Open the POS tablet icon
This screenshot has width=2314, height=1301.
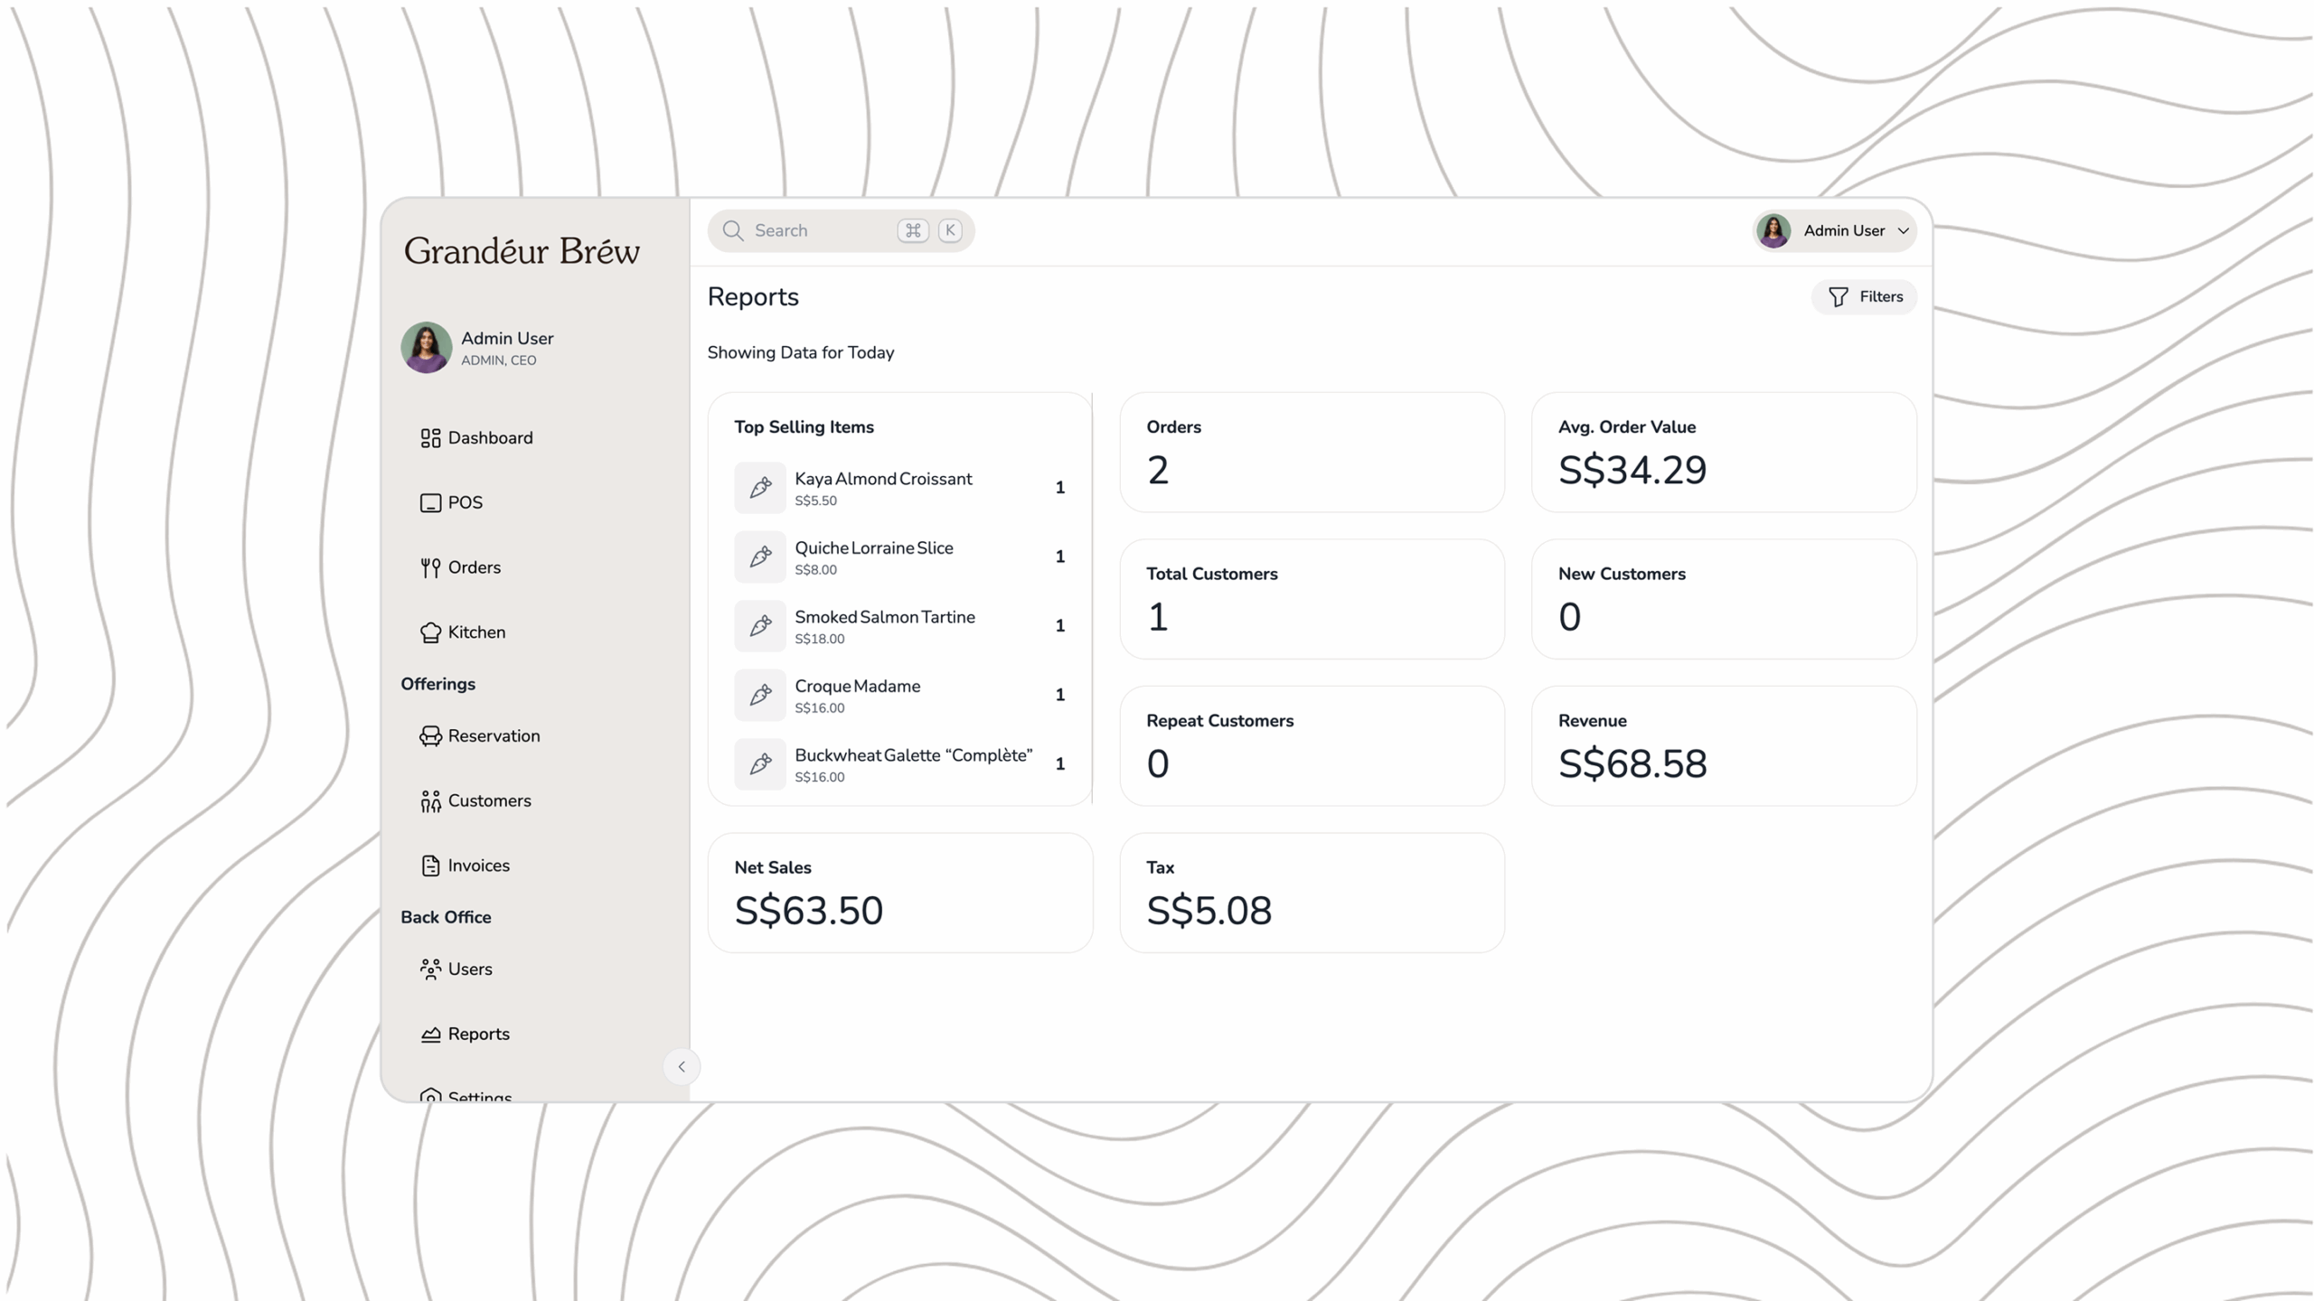tap(430, 503)
